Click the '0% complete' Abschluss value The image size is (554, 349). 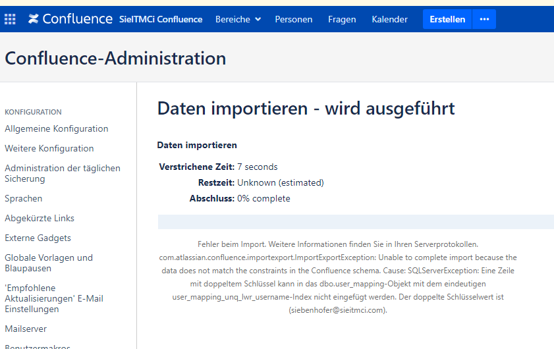point(263,198)
